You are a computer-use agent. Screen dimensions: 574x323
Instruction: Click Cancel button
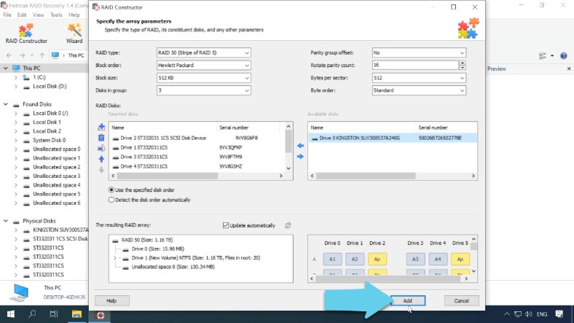[x=461, y=300]
